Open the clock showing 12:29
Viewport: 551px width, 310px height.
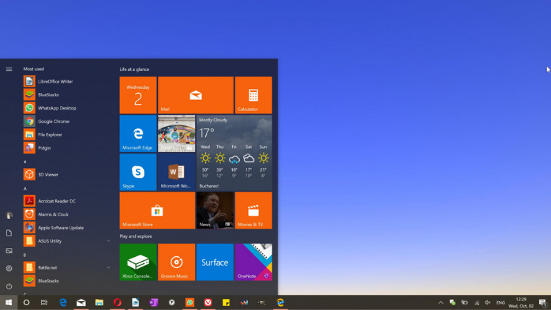(521, 302)
